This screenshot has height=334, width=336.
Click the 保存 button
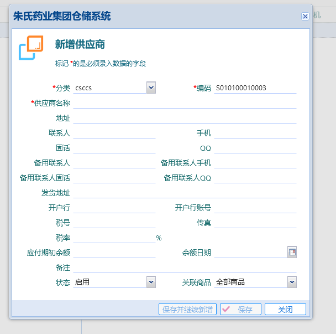240,310
